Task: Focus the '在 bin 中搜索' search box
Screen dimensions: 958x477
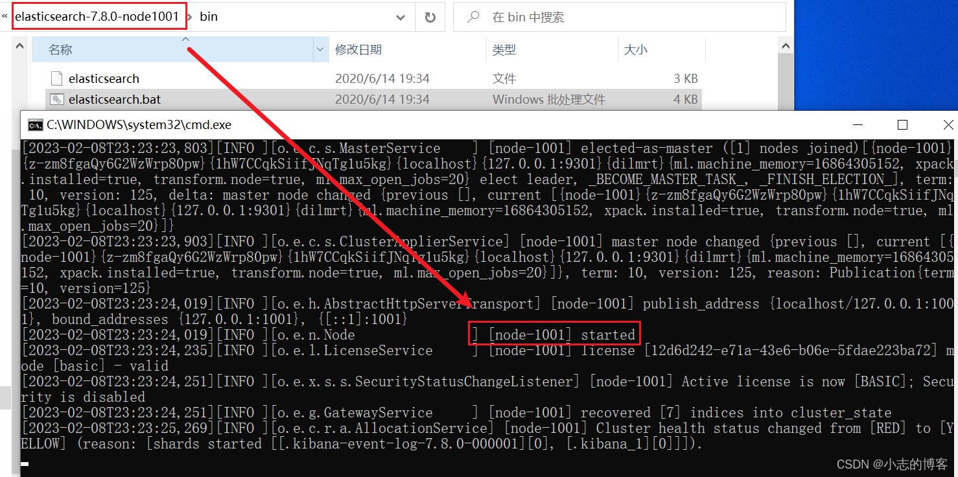Action: tap(619, 17)
